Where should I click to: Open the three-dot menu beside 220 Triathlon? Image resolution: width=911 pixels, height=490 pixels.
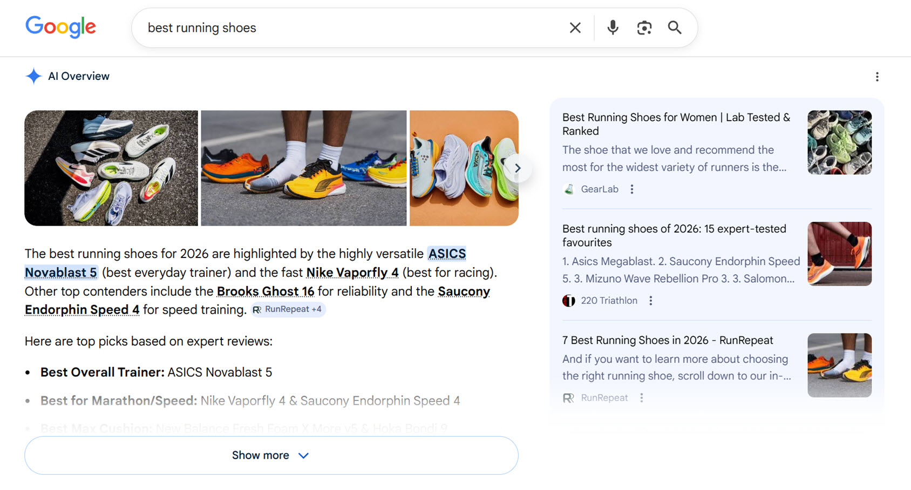pyautogui.click(x=651, y=301)
